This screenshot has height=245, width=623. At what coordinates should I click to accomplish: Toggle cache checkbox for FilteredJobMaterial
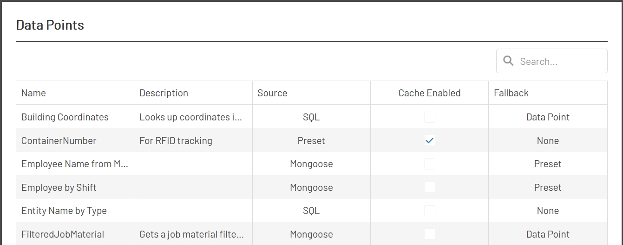(x=430, y=234)
